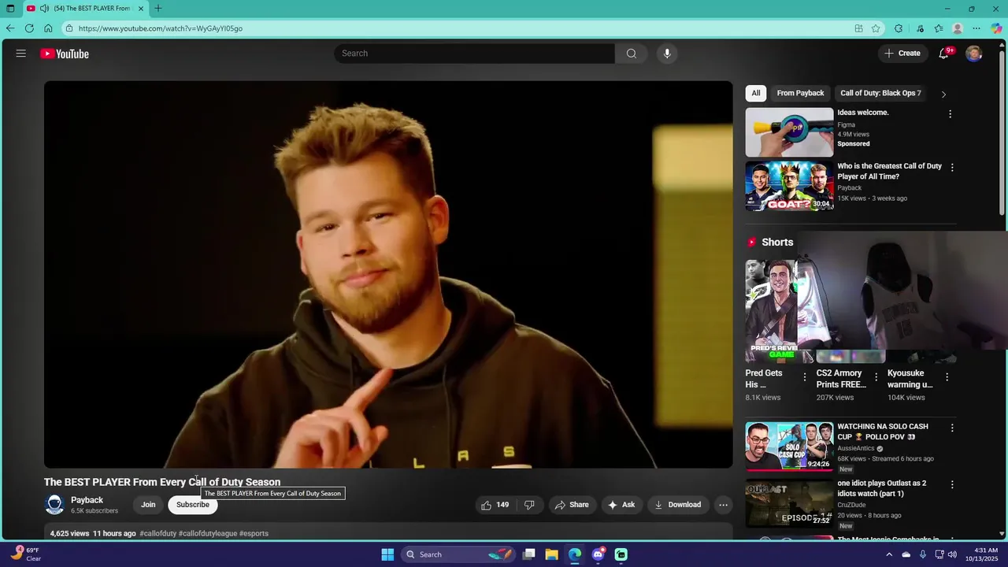Open split screen or apps icon in address bar

[858, 28]
